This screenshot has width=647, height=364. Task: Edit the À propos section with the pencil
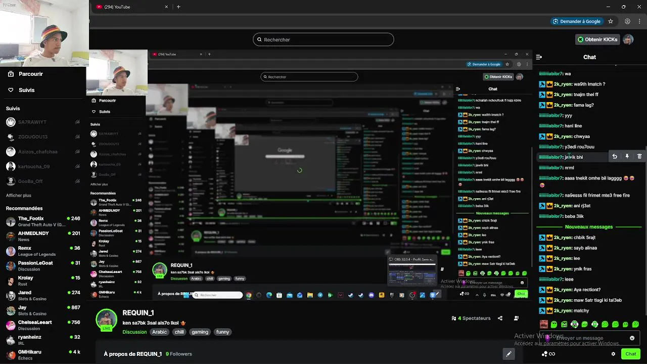point(509,354)
